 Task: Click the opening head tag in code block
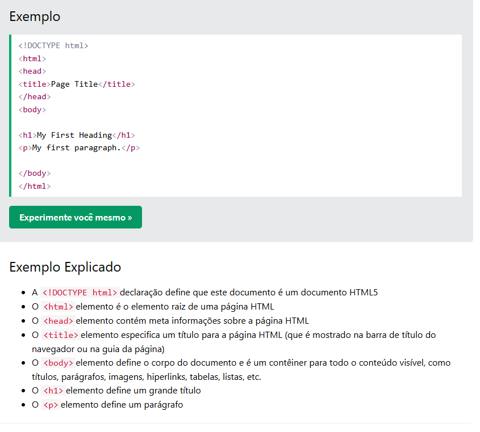click(x=32, y=71)
